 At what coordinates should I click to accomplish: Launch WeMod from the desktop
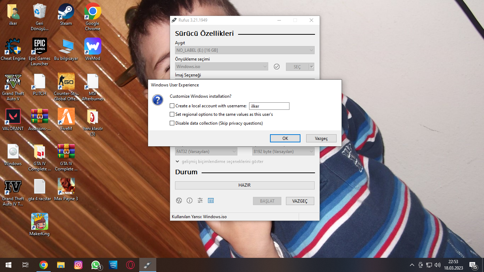coord(93,46)
